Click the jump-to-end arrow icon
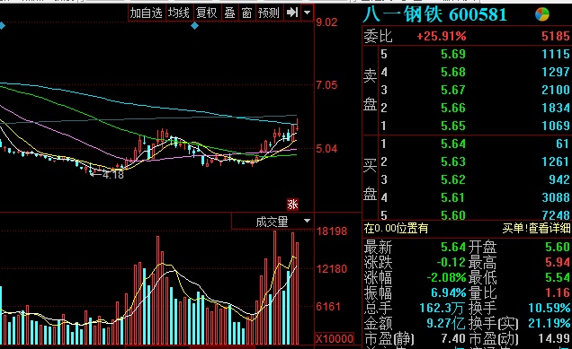This screenshot has width=572, height=349. click(x=292, y=13)
